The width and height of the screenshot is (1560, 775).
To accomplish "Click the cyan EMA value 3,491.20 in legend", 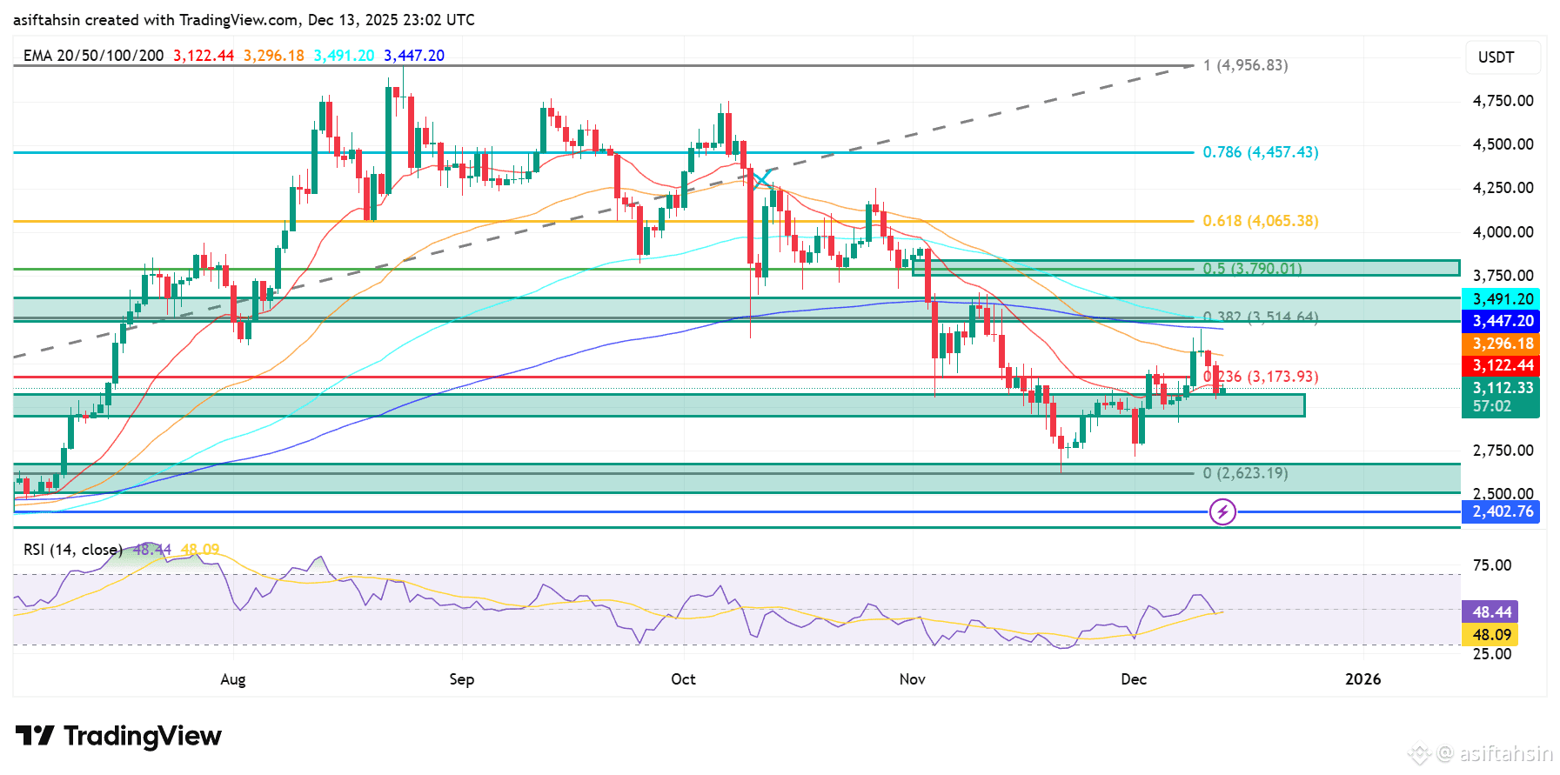I will (344, 56).
